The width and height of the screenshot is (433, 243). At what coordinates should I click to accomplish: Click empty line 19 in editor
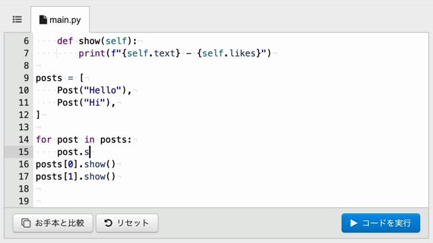point(231,201)
